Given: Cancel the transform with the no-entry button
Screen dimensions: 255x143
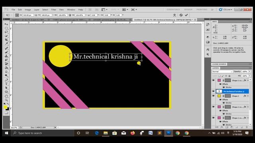Looking at the screenshot, I should [x=181, y=15].
